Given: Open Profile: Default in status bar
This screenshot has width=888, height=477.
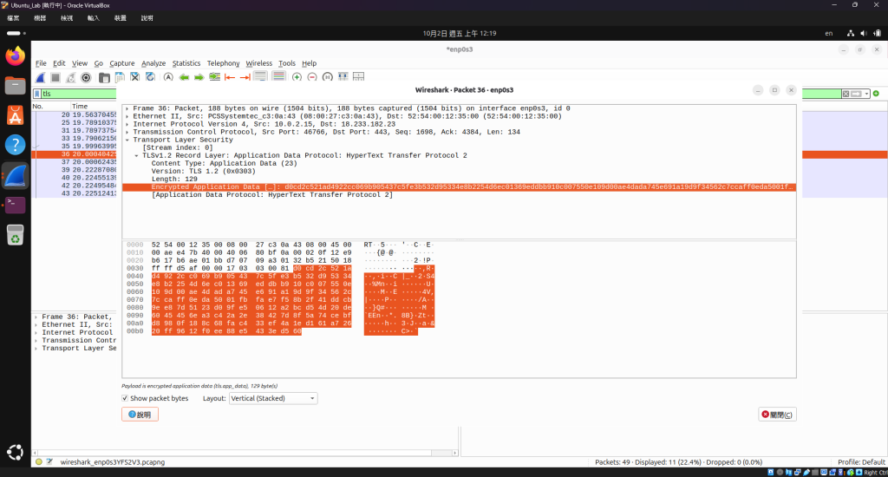Looking at the screenshot, I should [861, 461].
